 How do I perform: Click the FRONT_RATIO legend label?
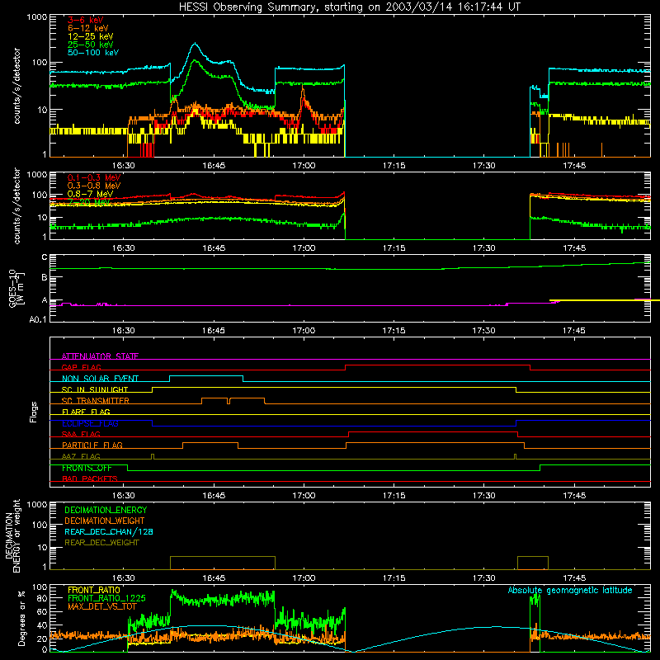(x=93, y=590)
